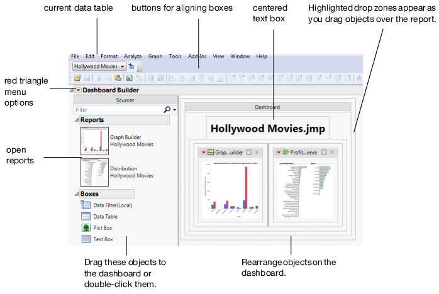Click the Align Top edges icon

201,79
